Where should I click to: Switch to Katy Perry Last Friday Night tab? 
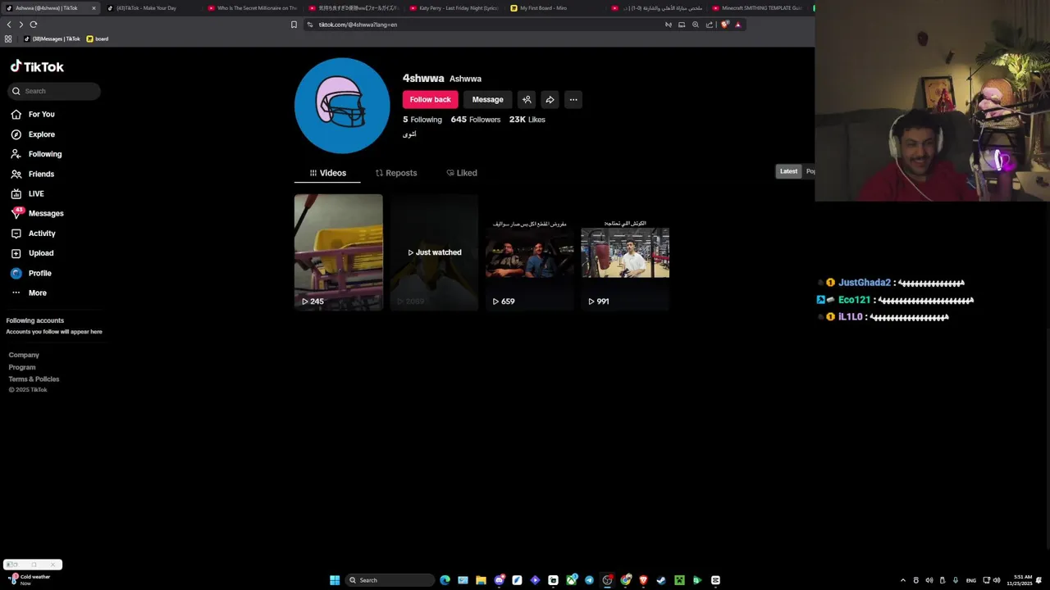click(x=454, y=8)
